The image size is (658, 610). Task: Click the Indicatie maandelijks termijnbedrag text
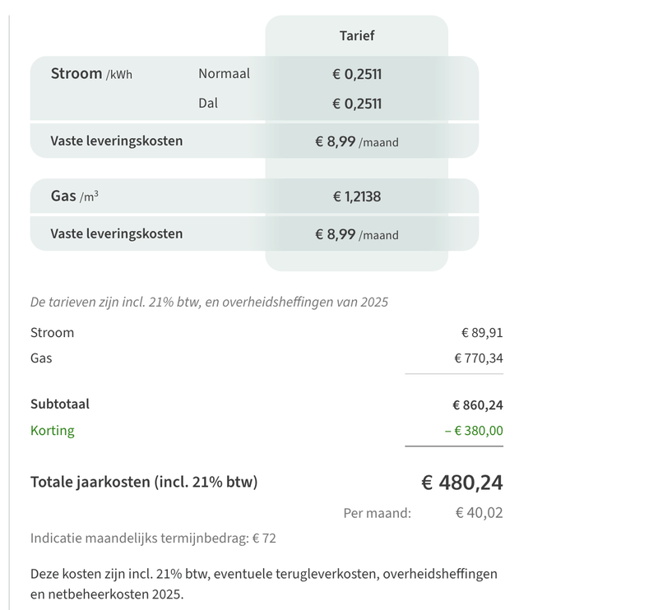tap(153, 538)
